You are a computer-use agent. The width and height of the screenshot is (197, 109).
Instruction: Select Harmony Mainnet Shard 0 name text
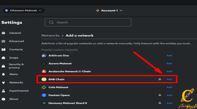[x=68, y=103]
